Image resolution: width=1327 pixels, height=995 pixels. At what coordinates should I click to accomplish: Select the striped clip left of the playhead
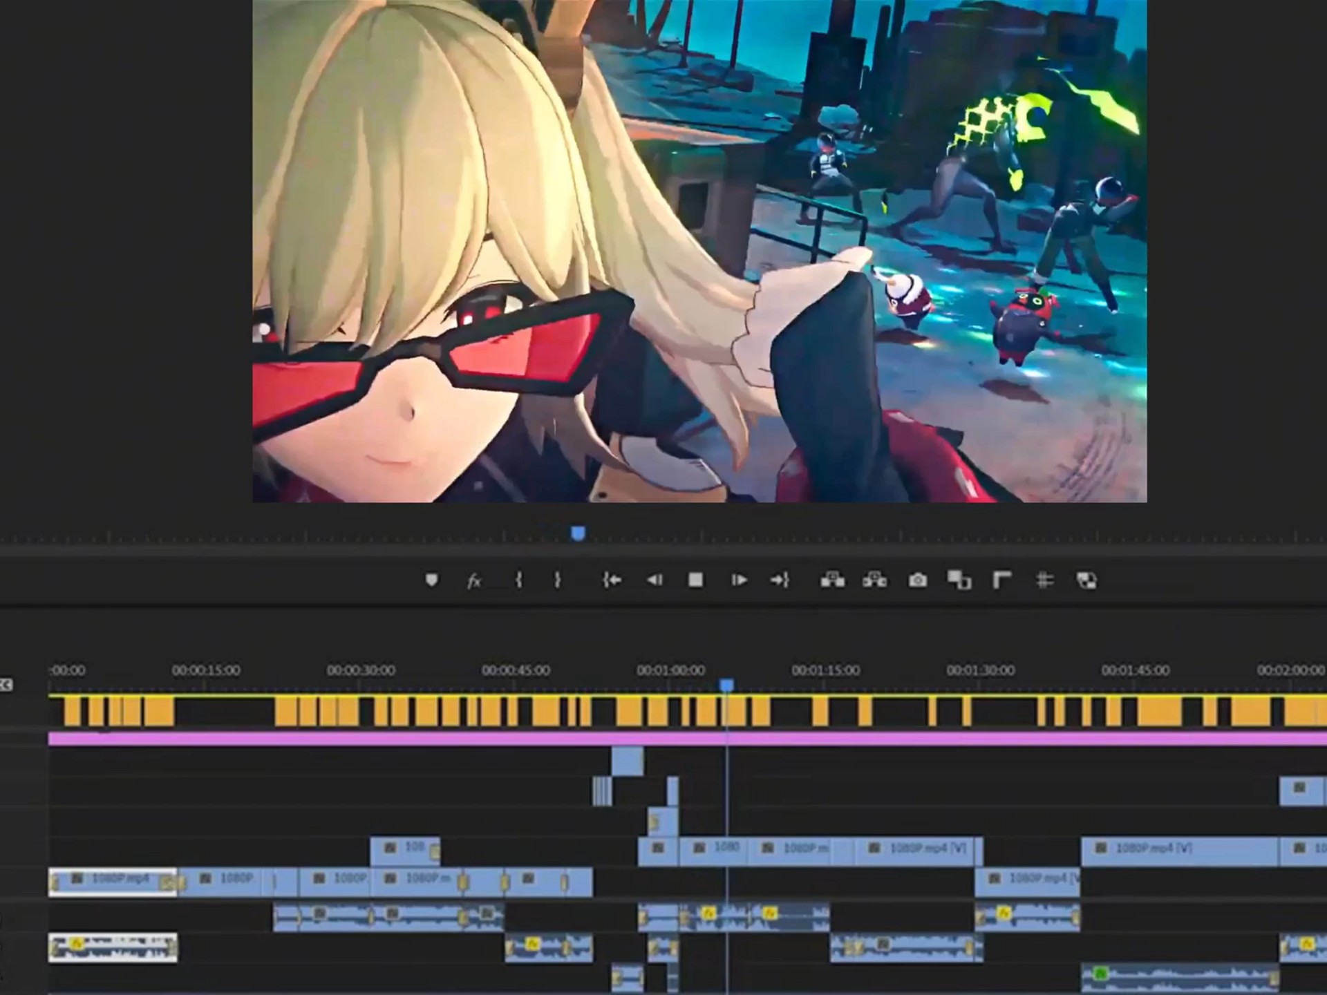coord(601,790)
